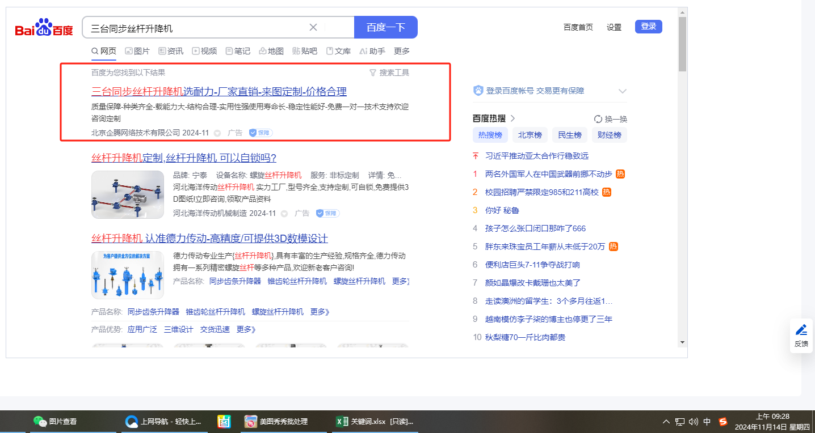Click the 登录 login button
Image resolution: width=815 pixels, height=433 pixels.
coord(648,27)
